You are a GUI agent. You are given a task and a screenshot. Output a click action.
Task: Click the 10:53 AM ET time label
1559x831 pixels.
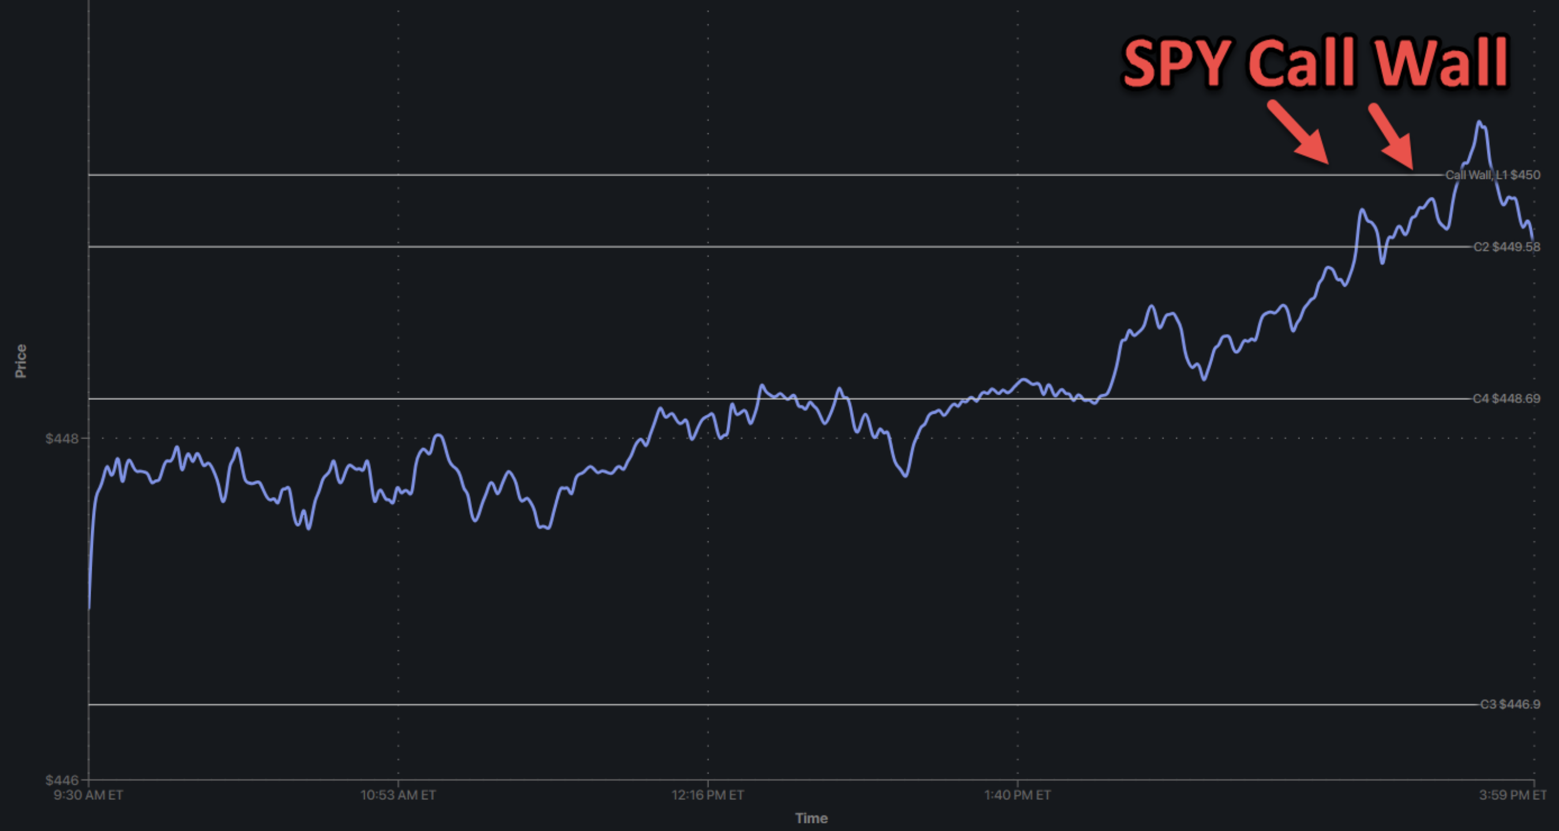[x=398, y=795]
